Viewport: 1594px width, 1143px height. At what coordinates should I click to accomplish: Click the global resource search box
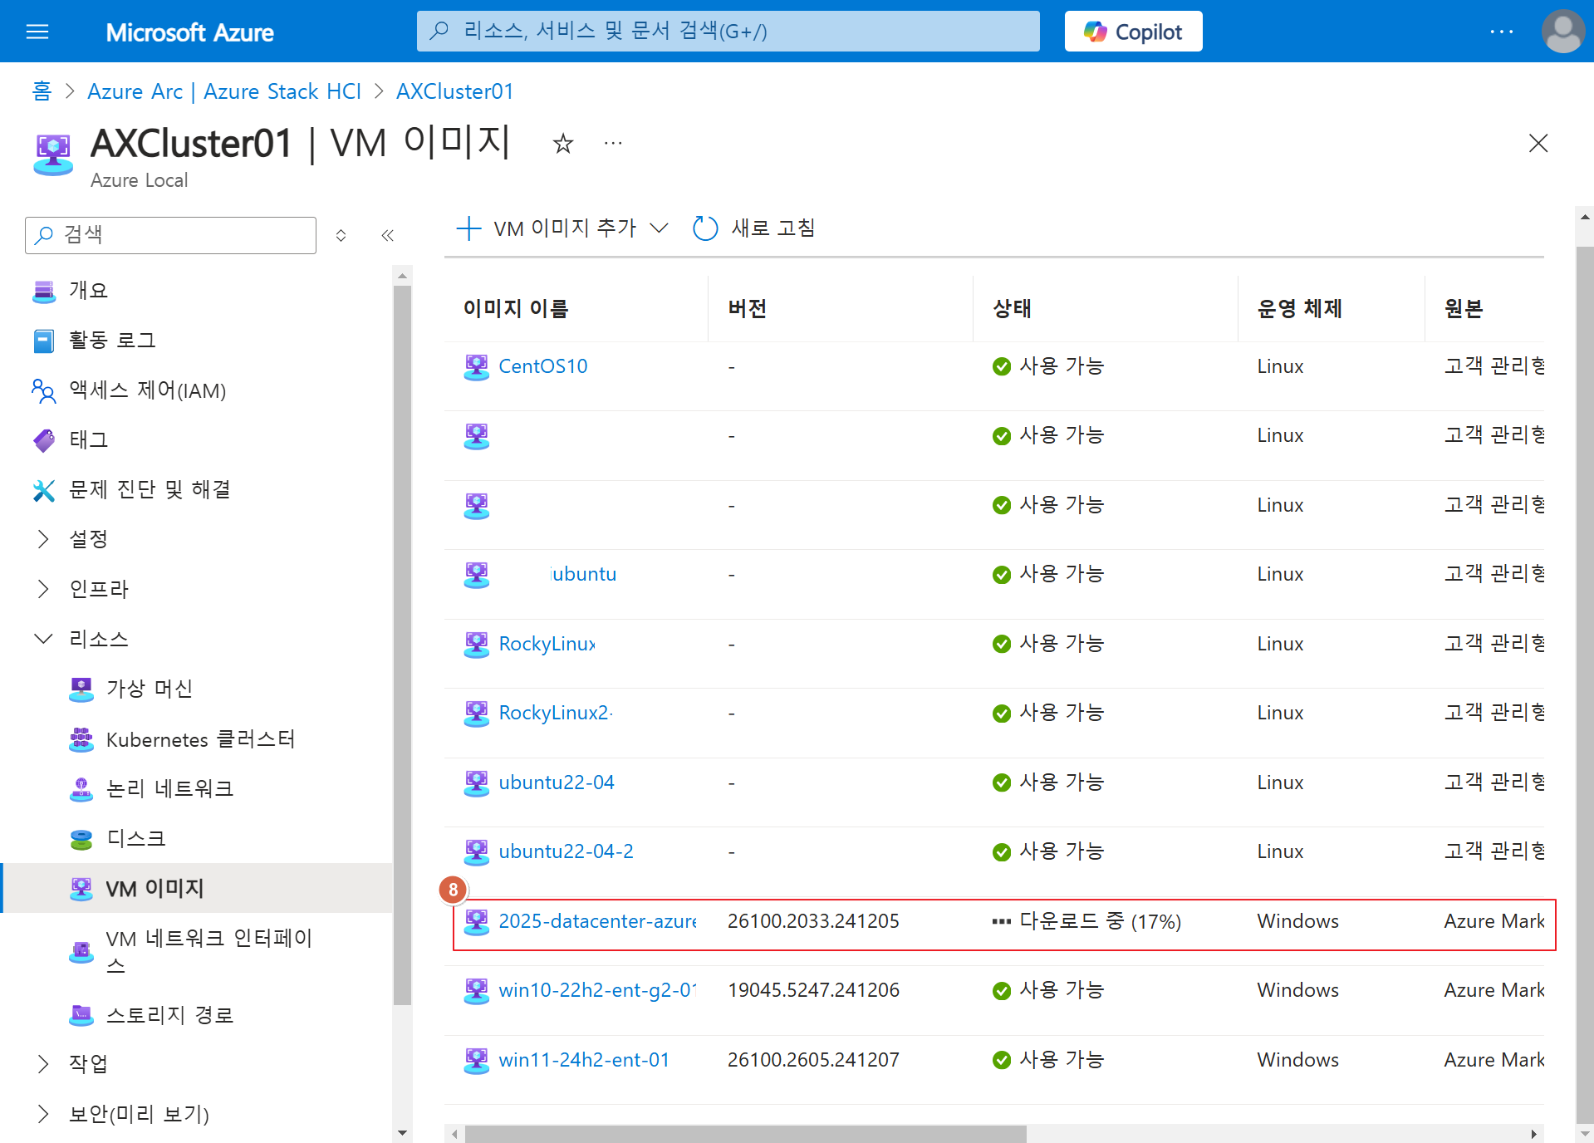728,32
